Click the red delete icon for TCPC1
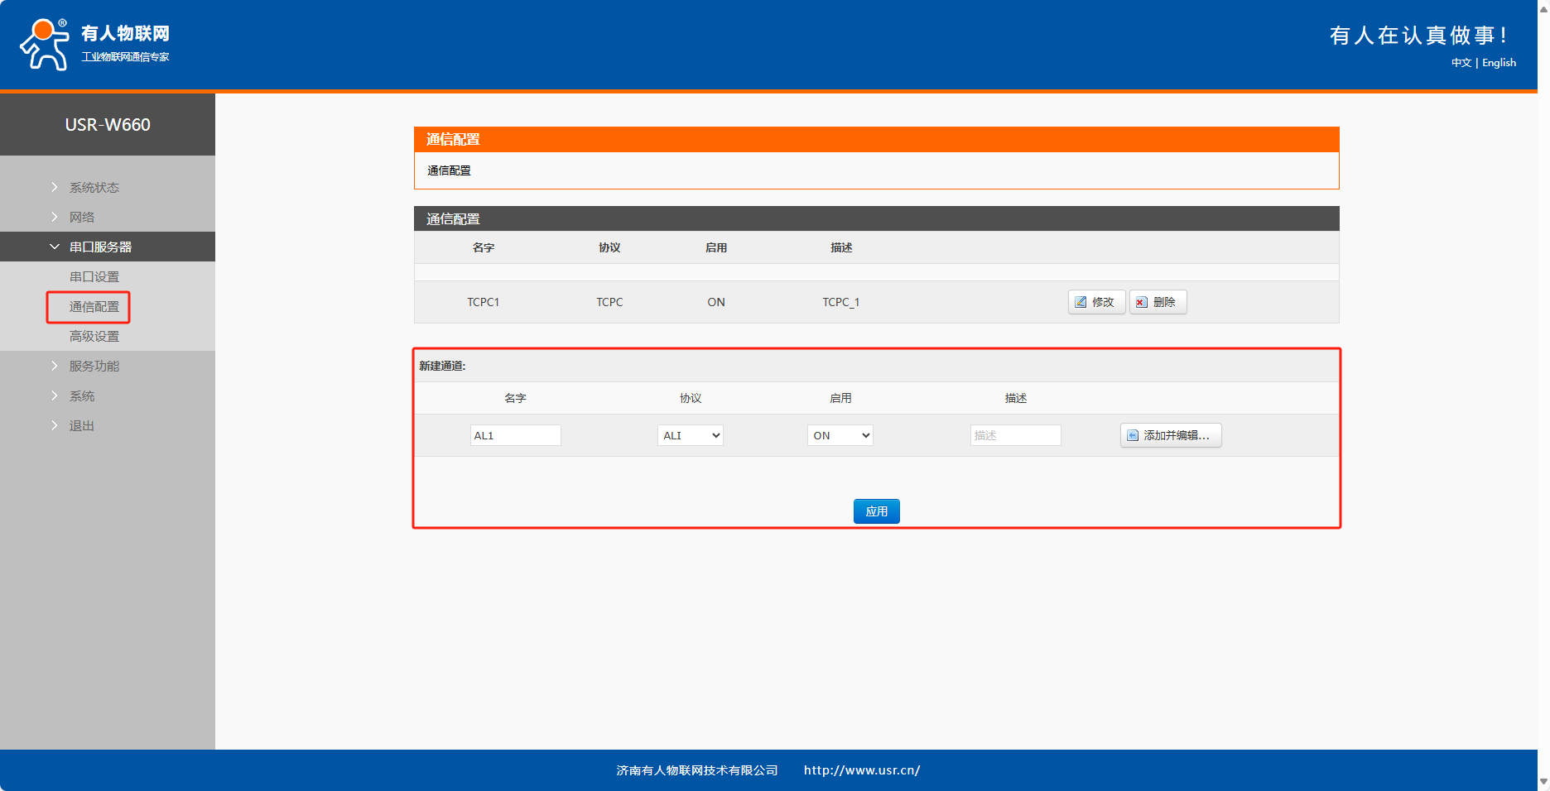Viewport: 1550px width, 791px height. click(x=1142, y=302)
